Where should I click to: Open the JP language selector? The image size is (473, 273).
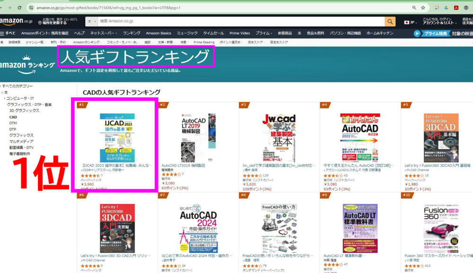pyautogui.click(x=411, y=22)
